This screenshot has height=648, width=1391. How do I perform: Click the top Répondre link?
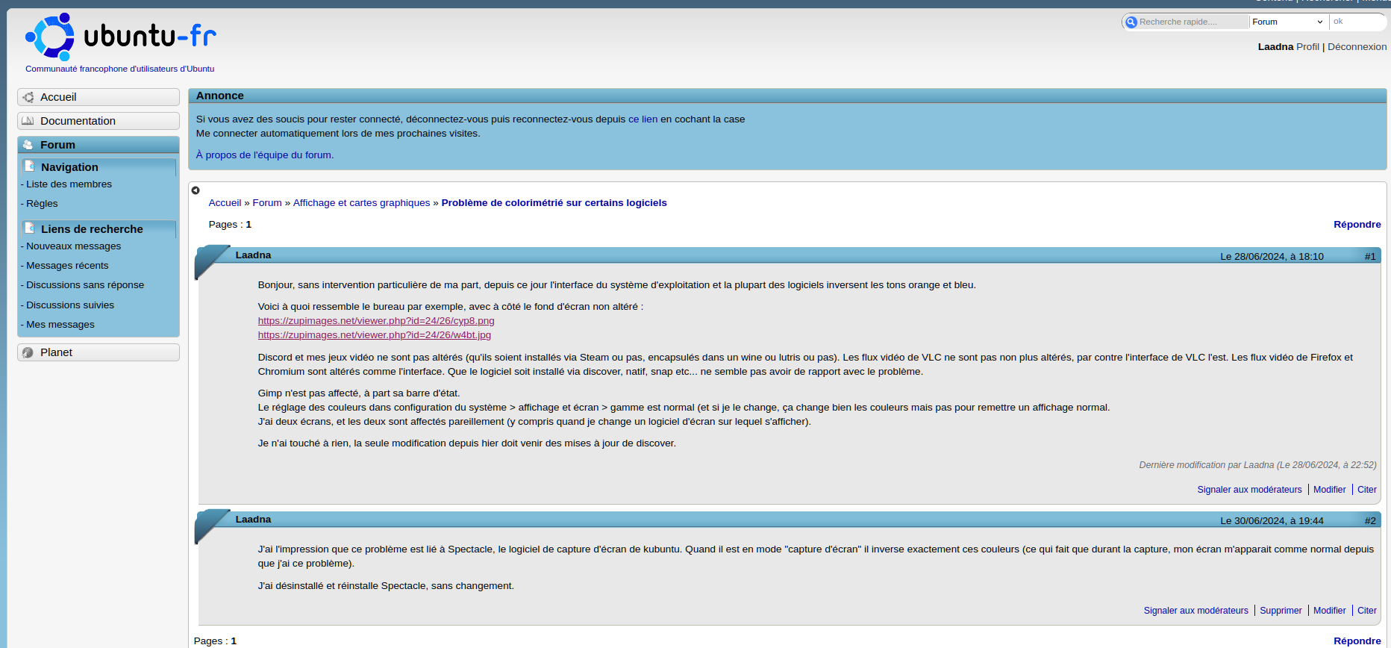[1357, 225]
